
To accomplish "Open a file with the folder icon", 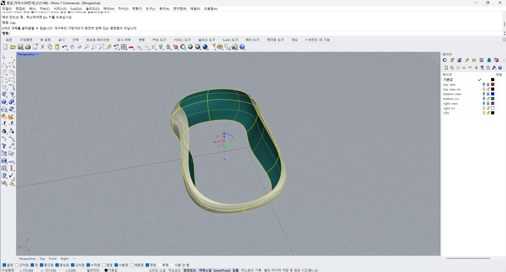I will pyautogui.click(x=13, y=47).
